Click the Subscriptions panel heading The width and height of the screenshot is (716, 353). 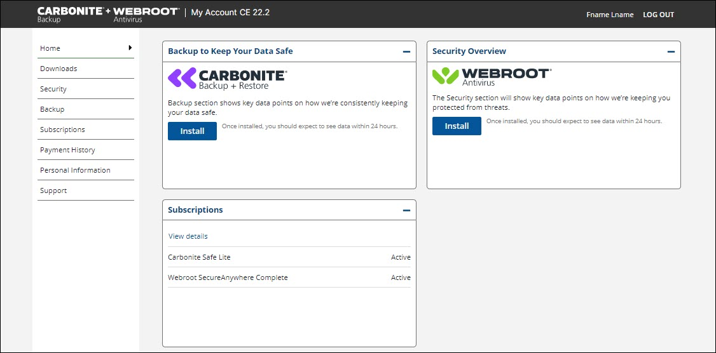point(195,210)
